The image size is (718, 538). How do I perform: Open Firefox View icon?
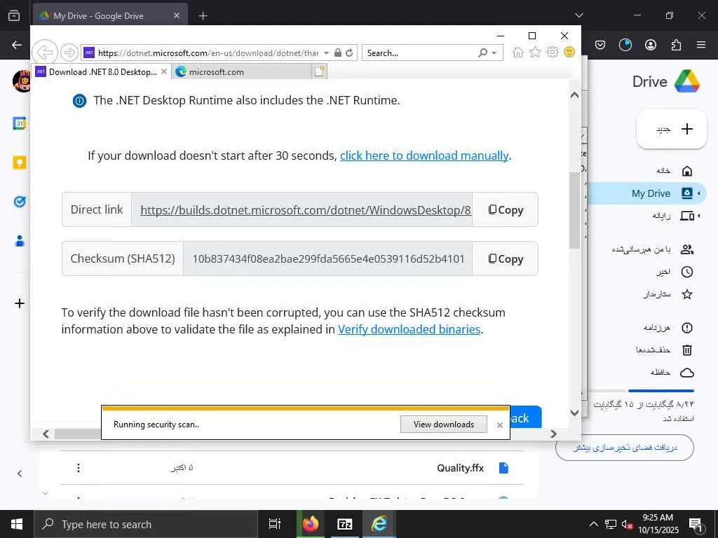coord(14,15)
